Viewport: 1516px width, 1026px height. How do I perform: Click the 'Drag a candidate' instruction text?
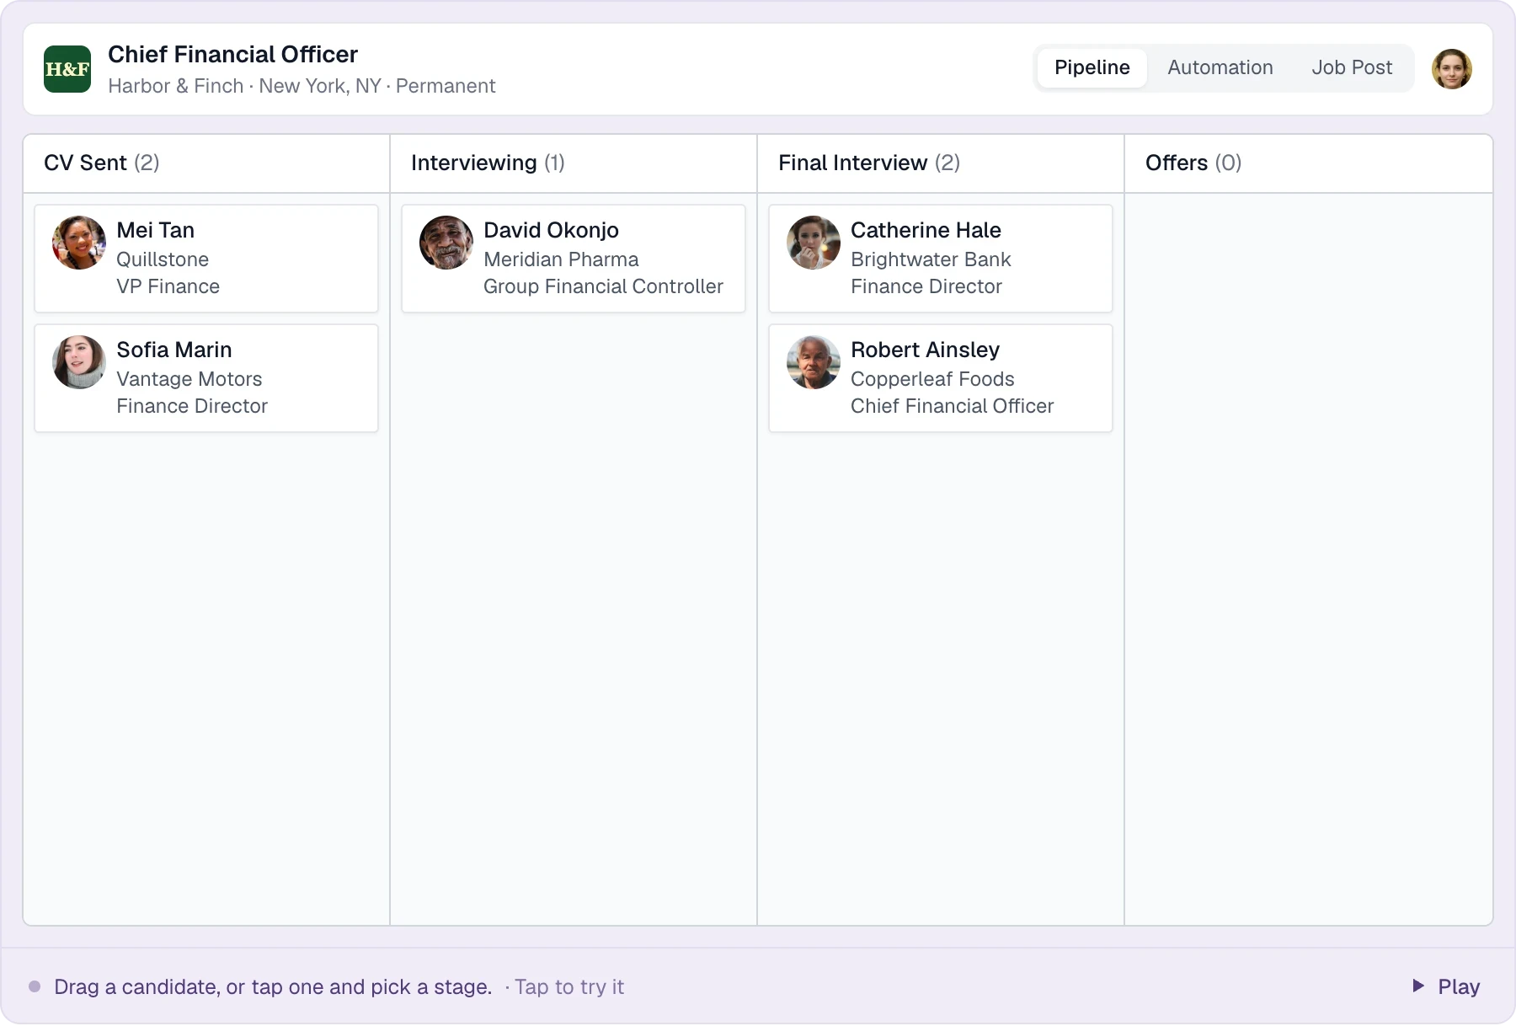point(273,986)
